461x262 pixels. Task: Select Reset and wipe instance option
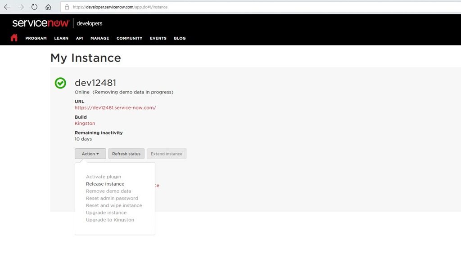pos(114,205)
